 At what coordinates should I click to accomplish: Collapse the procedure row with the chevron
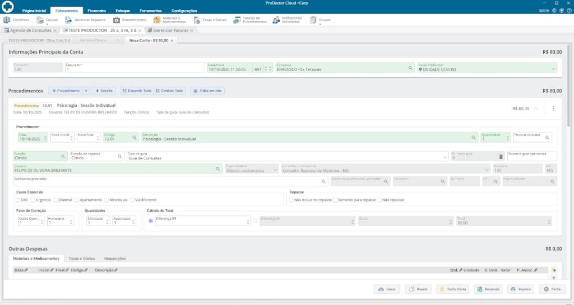click(535, 109)
